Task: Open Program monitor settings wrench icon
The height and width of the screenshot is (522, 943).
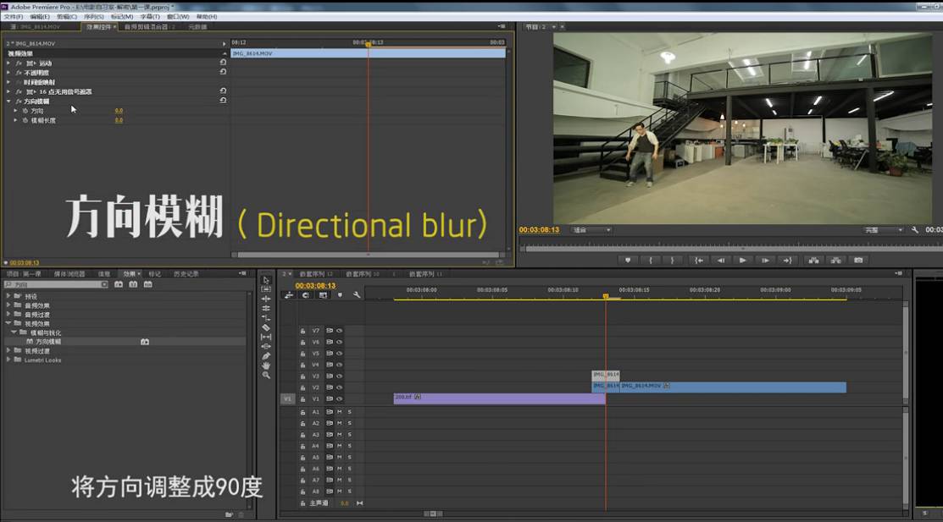Action: tap(915, 230)
